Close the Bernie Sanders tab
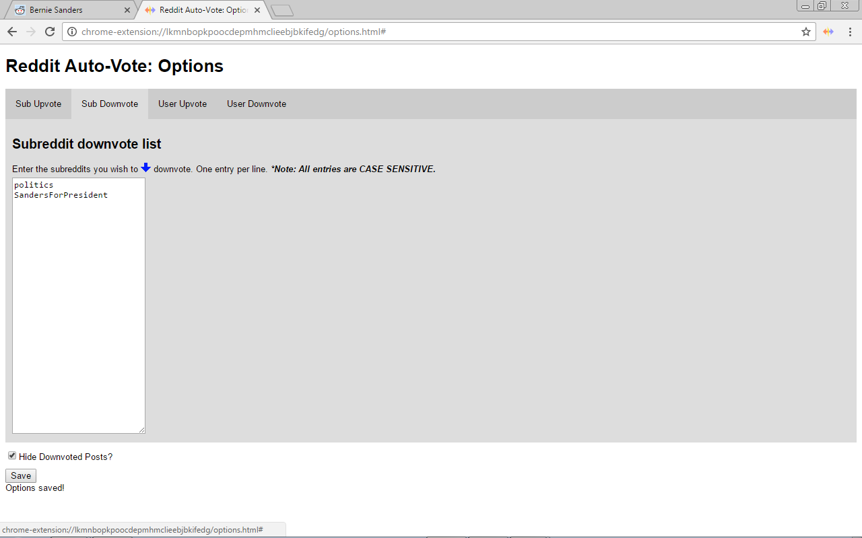 127,10
